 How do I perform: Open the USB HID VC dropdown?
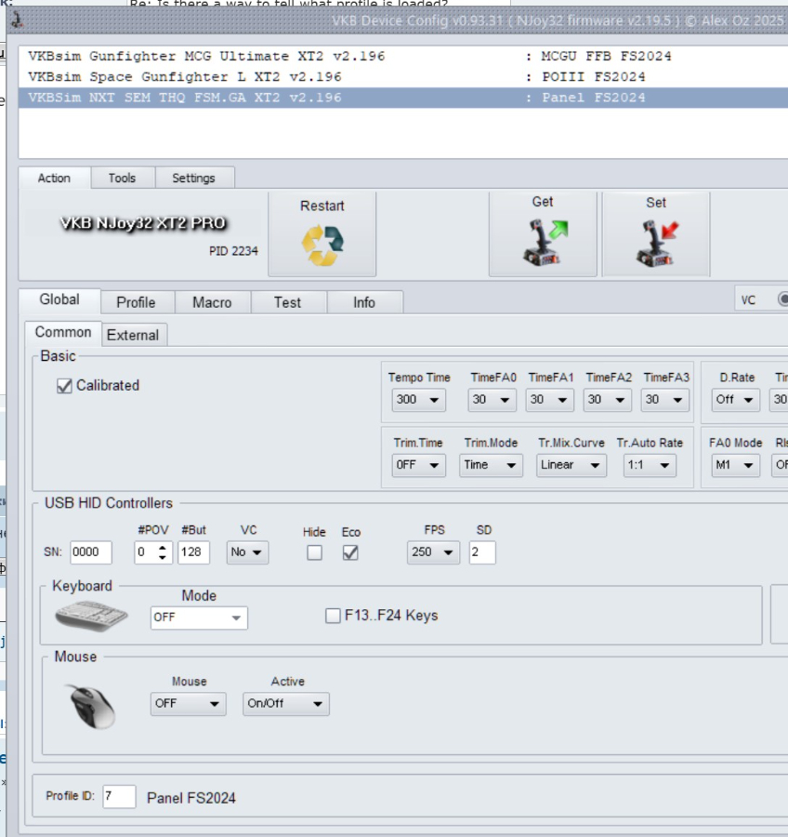pos(247,552)
